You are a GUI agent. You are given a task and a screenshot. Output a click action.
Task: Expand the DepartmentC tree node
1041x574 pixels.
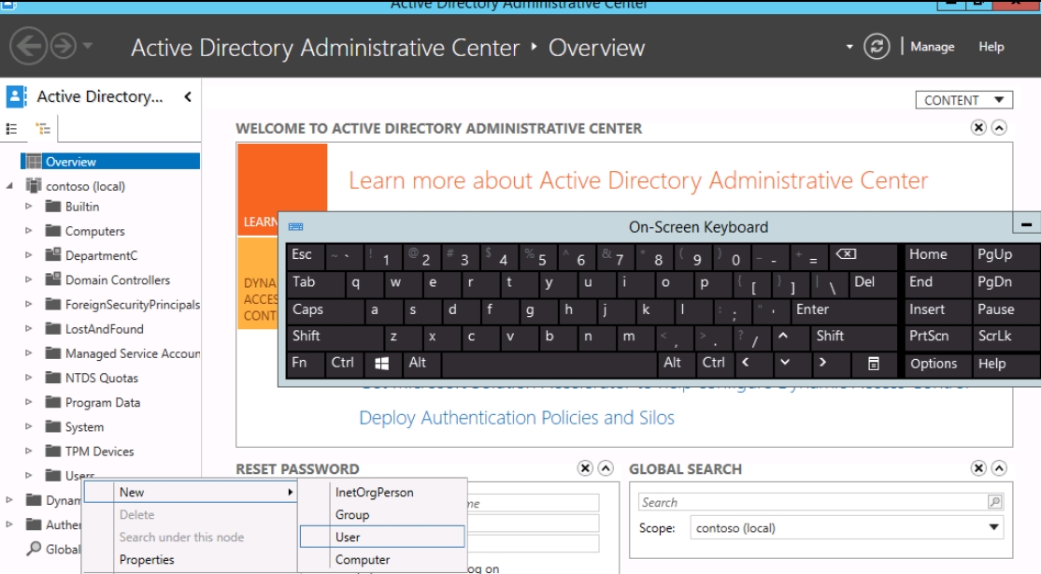coord(29,255)
